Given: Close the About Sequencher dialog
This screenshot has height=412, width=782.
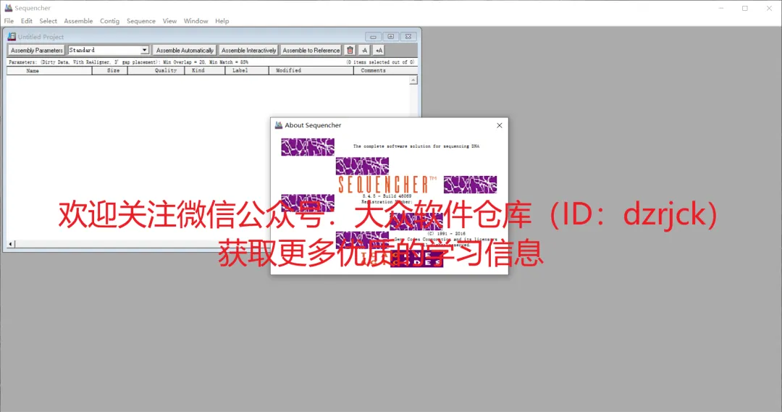Looking at the screenshot, I should pyautogui.click(x=499, y=125).
